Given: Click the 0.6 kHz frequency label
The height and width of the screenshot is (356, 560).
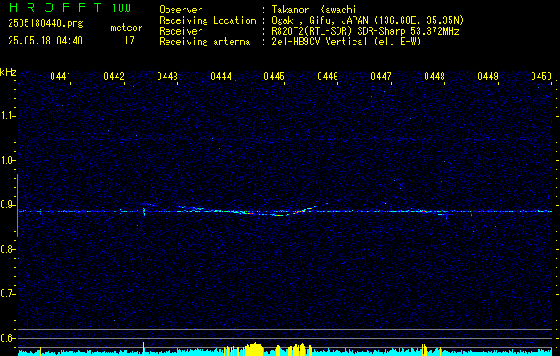Looking at the screenshot, I should (x=6, y=338).
